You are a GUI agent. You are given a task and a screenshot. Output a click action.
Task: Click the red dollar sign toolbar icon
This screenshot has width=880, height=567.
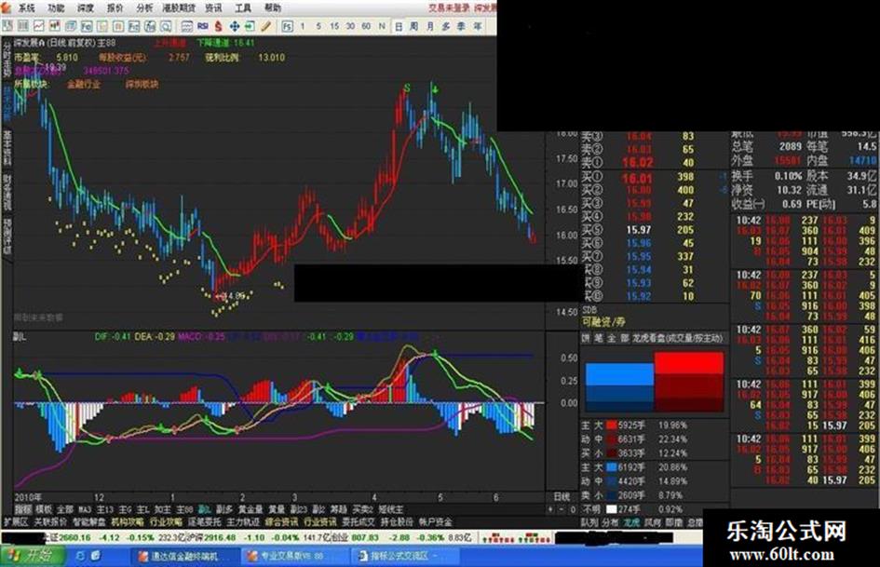(x=218, y=26)
